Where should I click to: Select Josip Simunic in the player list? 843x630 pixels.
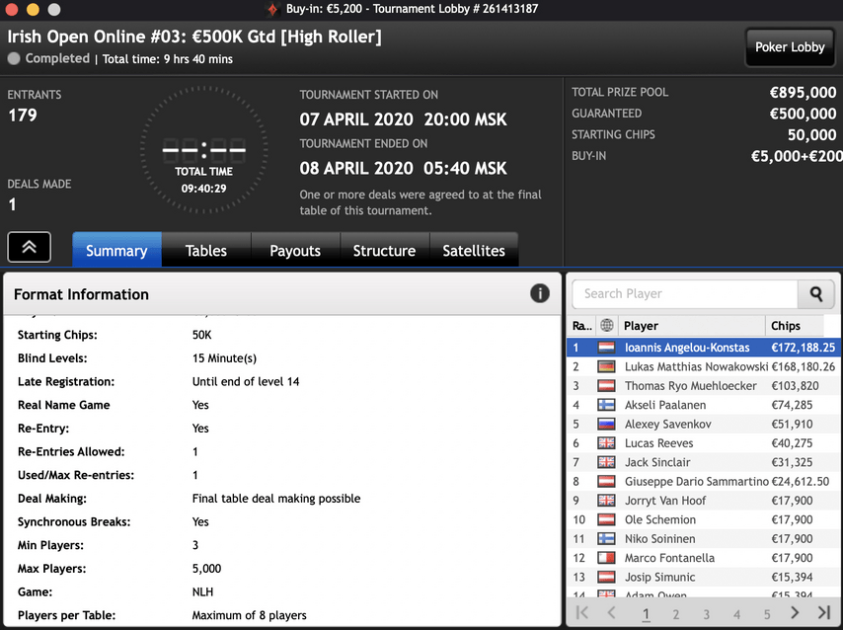coord(703,577)
